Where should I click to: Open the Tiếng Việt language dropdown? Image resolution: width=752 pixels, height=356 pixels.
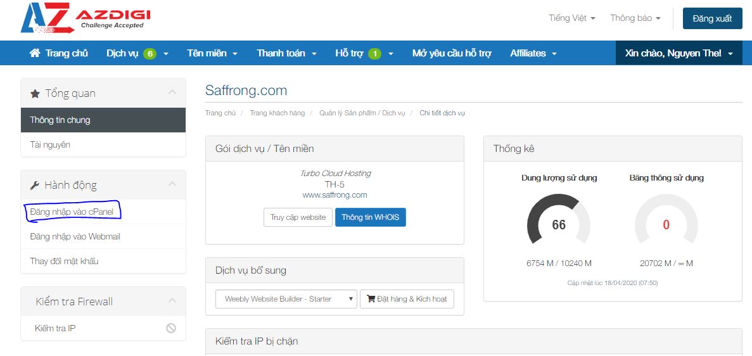click(x=571, y=18)
